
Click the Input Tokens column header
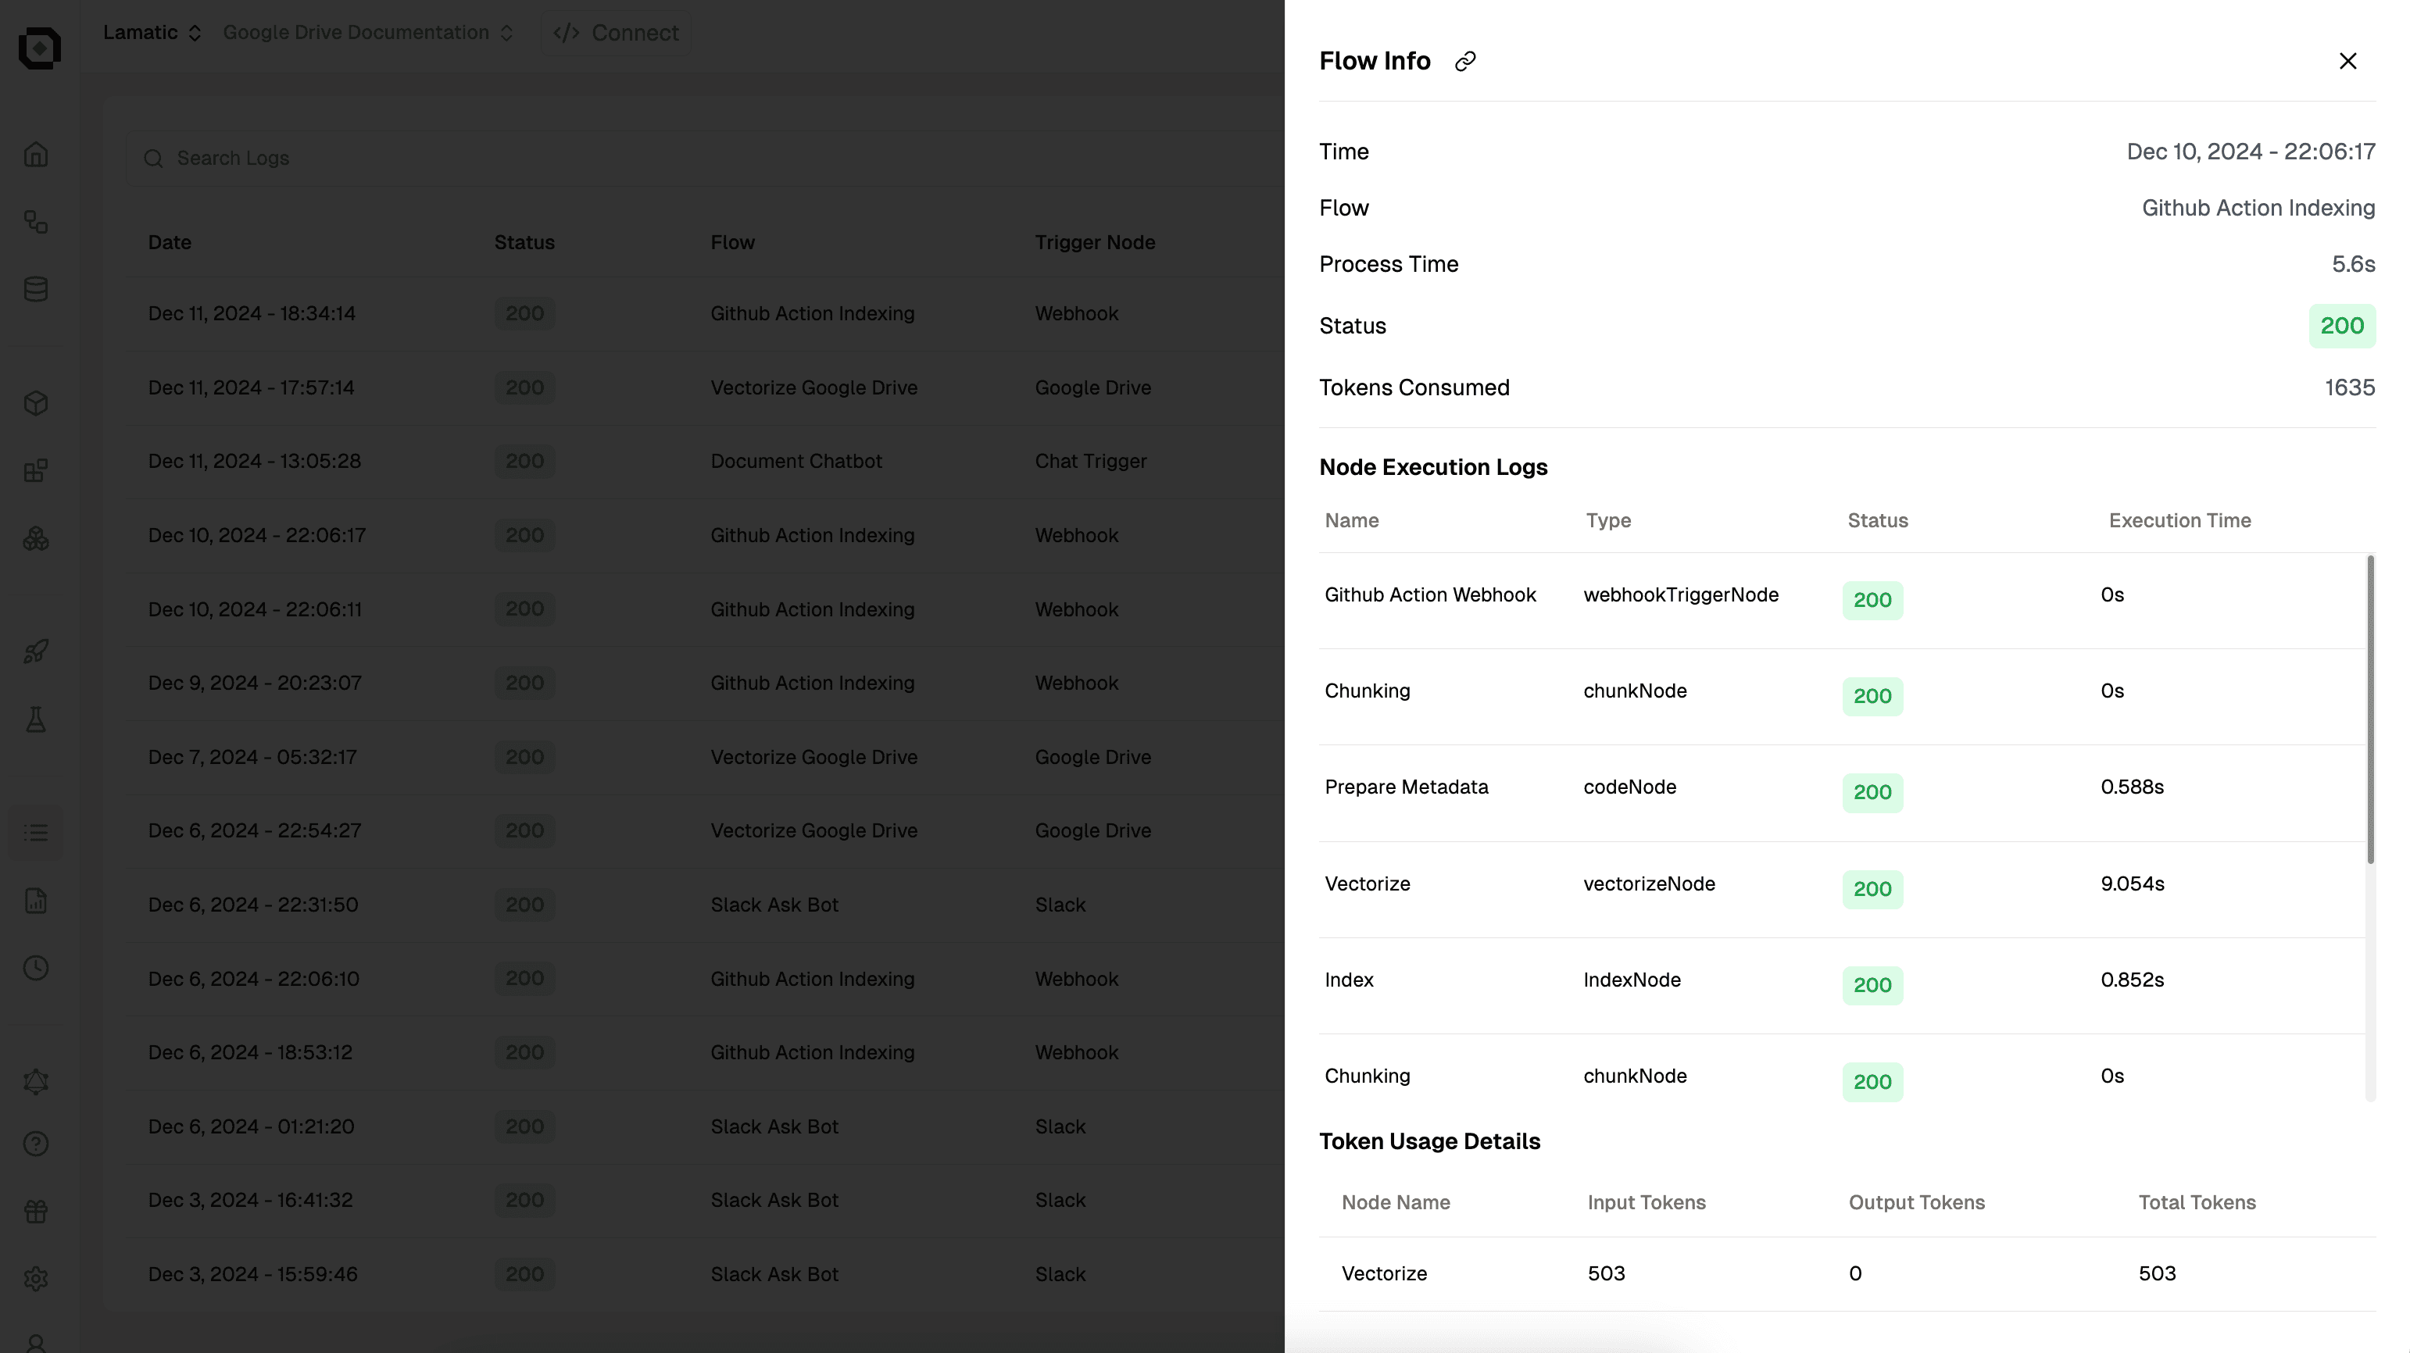coord(1646,1202)
